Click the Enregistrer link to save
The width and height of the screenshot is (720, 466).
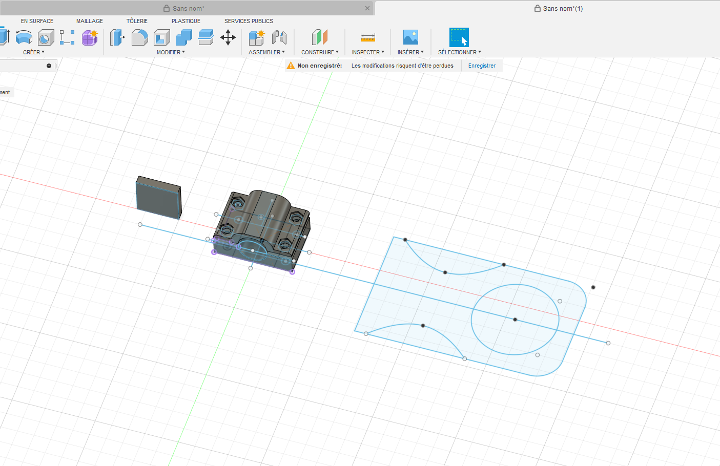(482, 66)
